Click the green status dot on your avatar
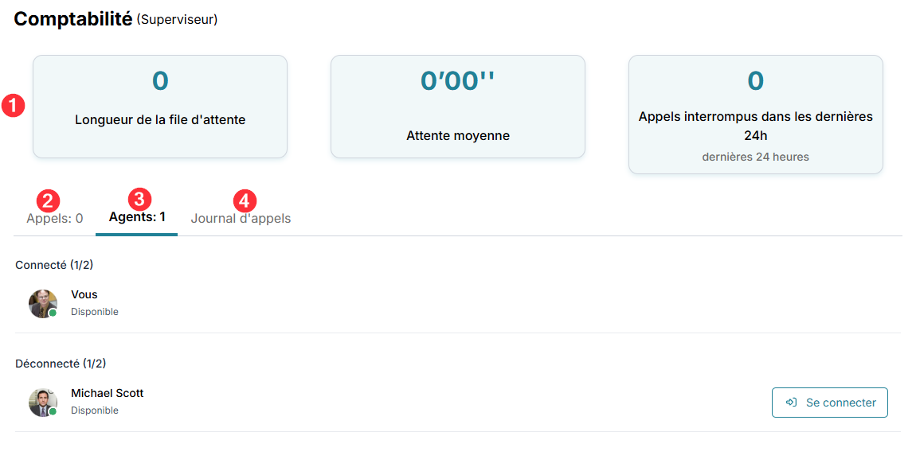The height and width of the screenshot is (463, 916). (x=53, y=313)
